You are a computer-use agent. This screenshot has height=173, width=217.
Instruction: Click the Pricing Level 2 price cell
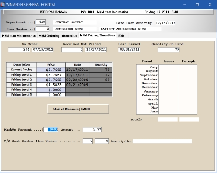tap(51, 80)
